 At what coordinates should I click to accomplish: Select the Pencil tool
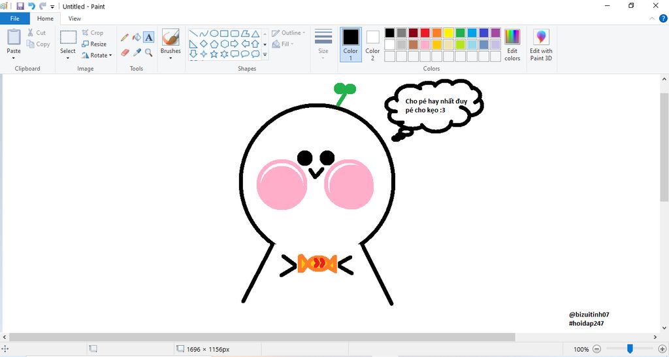[125, 37]
